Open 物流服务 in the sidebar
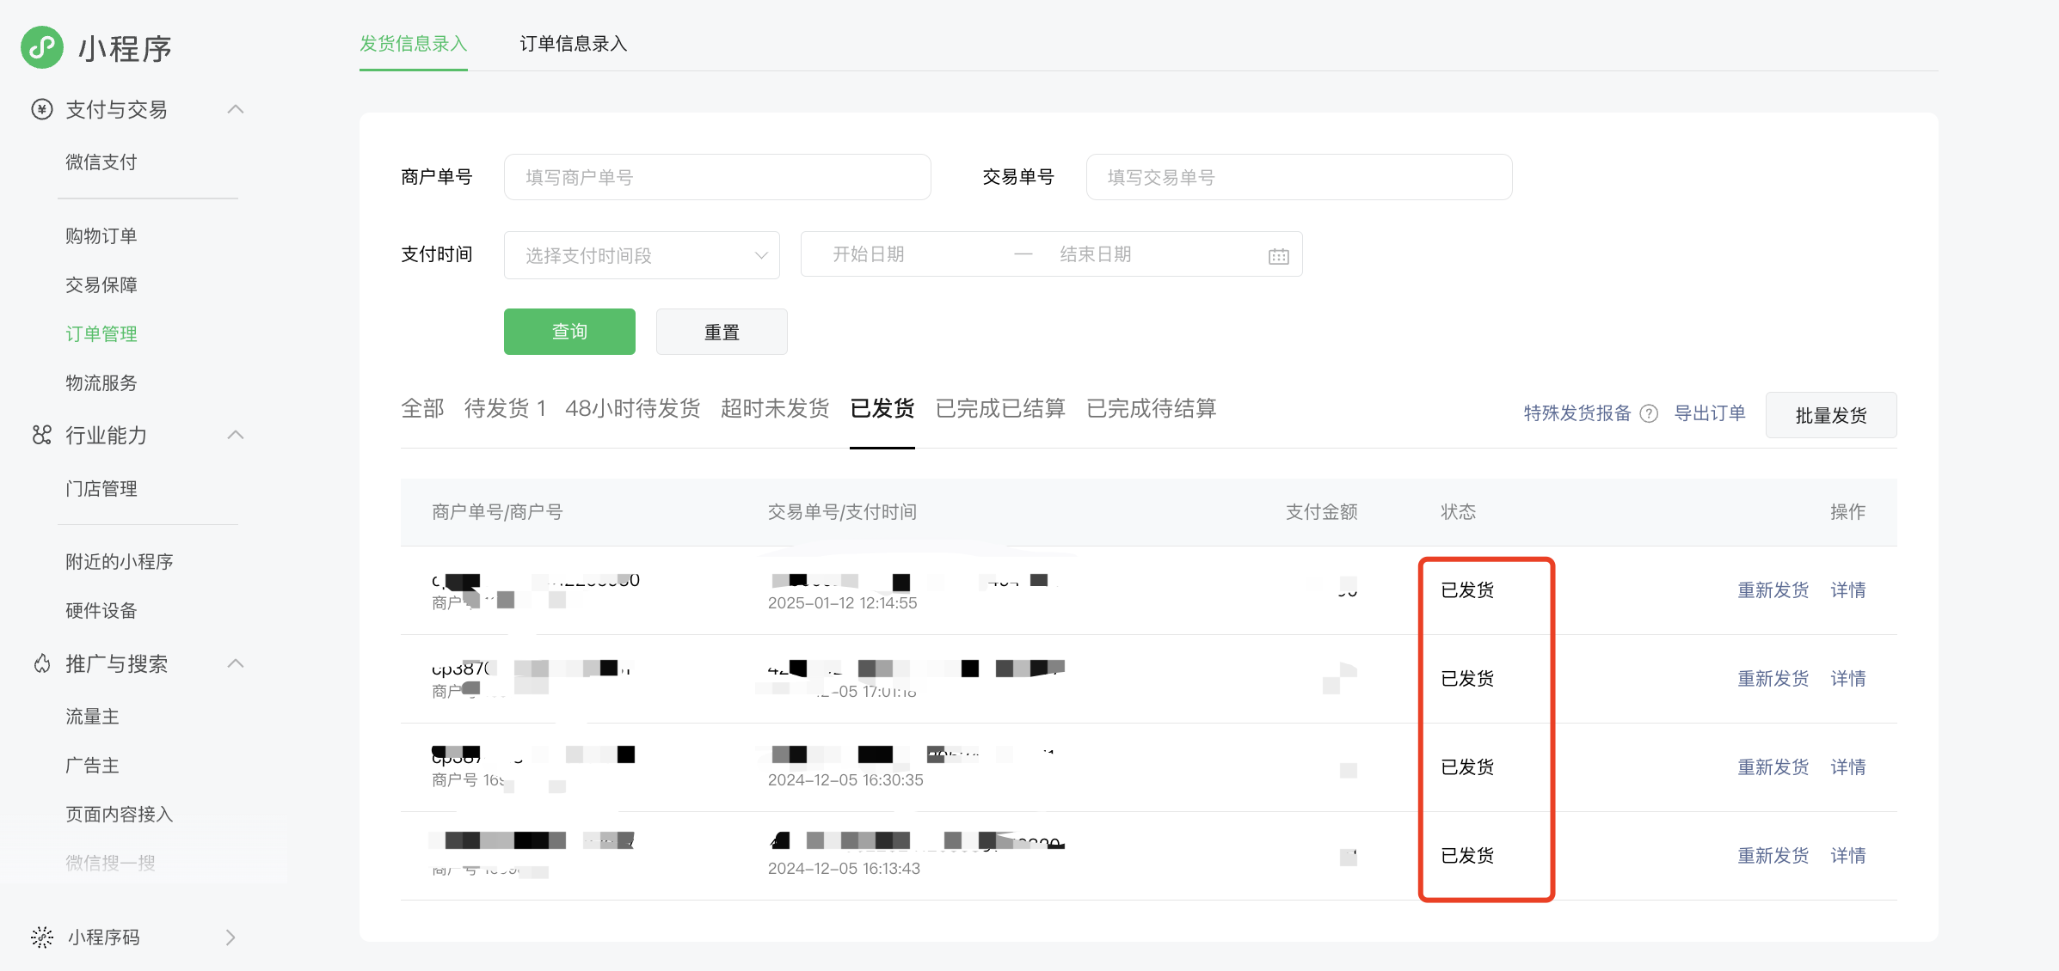2059x971 pixels. pos(101,382)
